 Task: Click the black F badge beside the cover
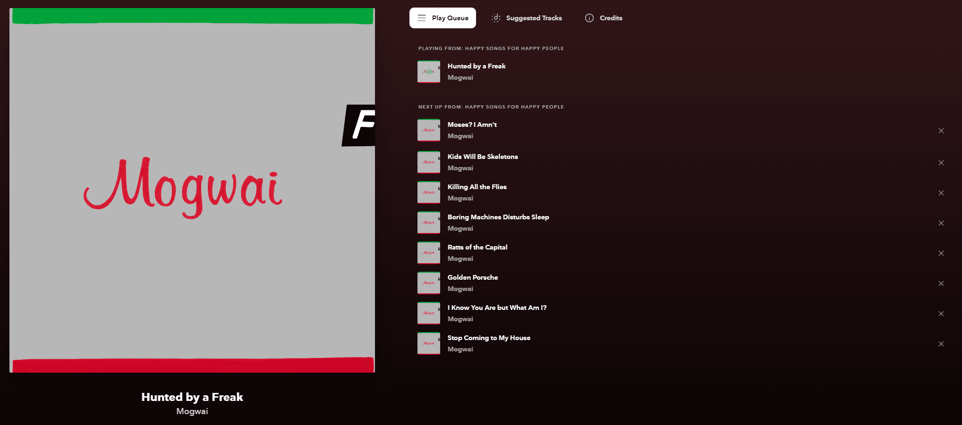click(x=358, y=125)
